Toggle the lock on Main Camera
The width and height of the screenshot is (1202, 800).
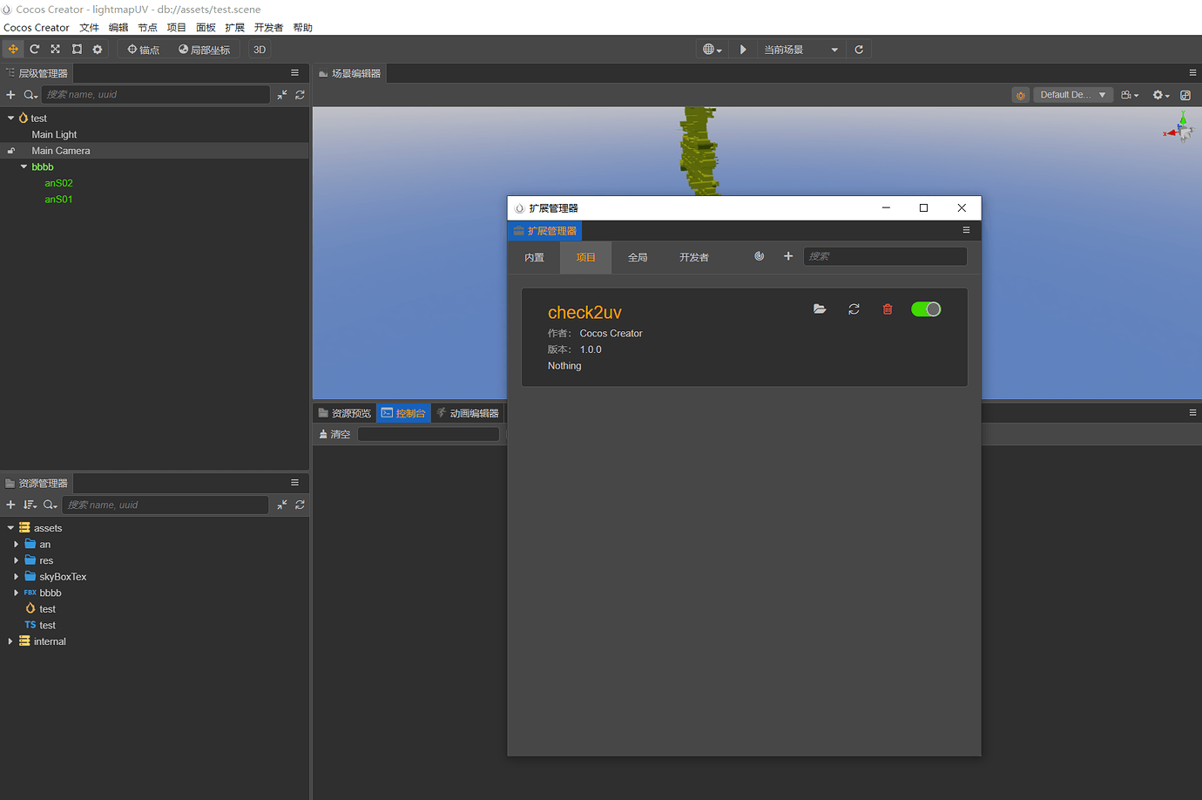tap(11, 151)
